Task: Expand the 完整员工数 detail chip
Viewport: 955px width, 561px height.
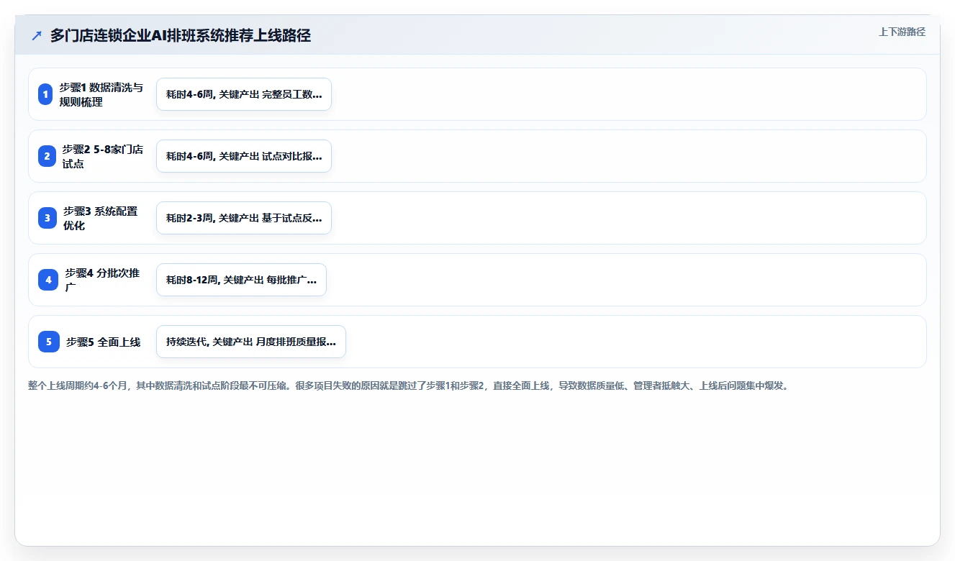Action: tap(244, 94)
